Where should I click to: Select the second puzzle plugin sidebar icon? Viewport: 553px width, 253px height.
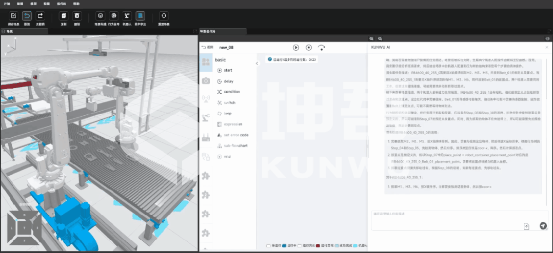coord(206,195)
